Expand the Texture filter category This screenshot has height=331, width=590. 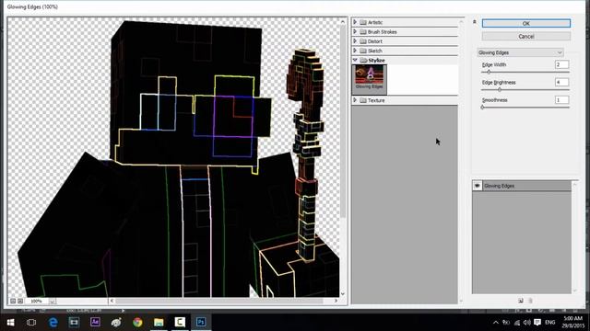pyautogui.click(x=355, y=100)
